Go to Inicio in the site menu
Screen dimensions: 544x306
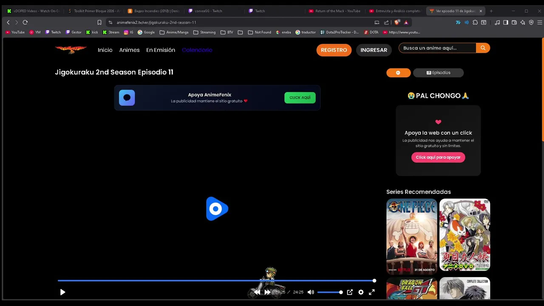105,50
